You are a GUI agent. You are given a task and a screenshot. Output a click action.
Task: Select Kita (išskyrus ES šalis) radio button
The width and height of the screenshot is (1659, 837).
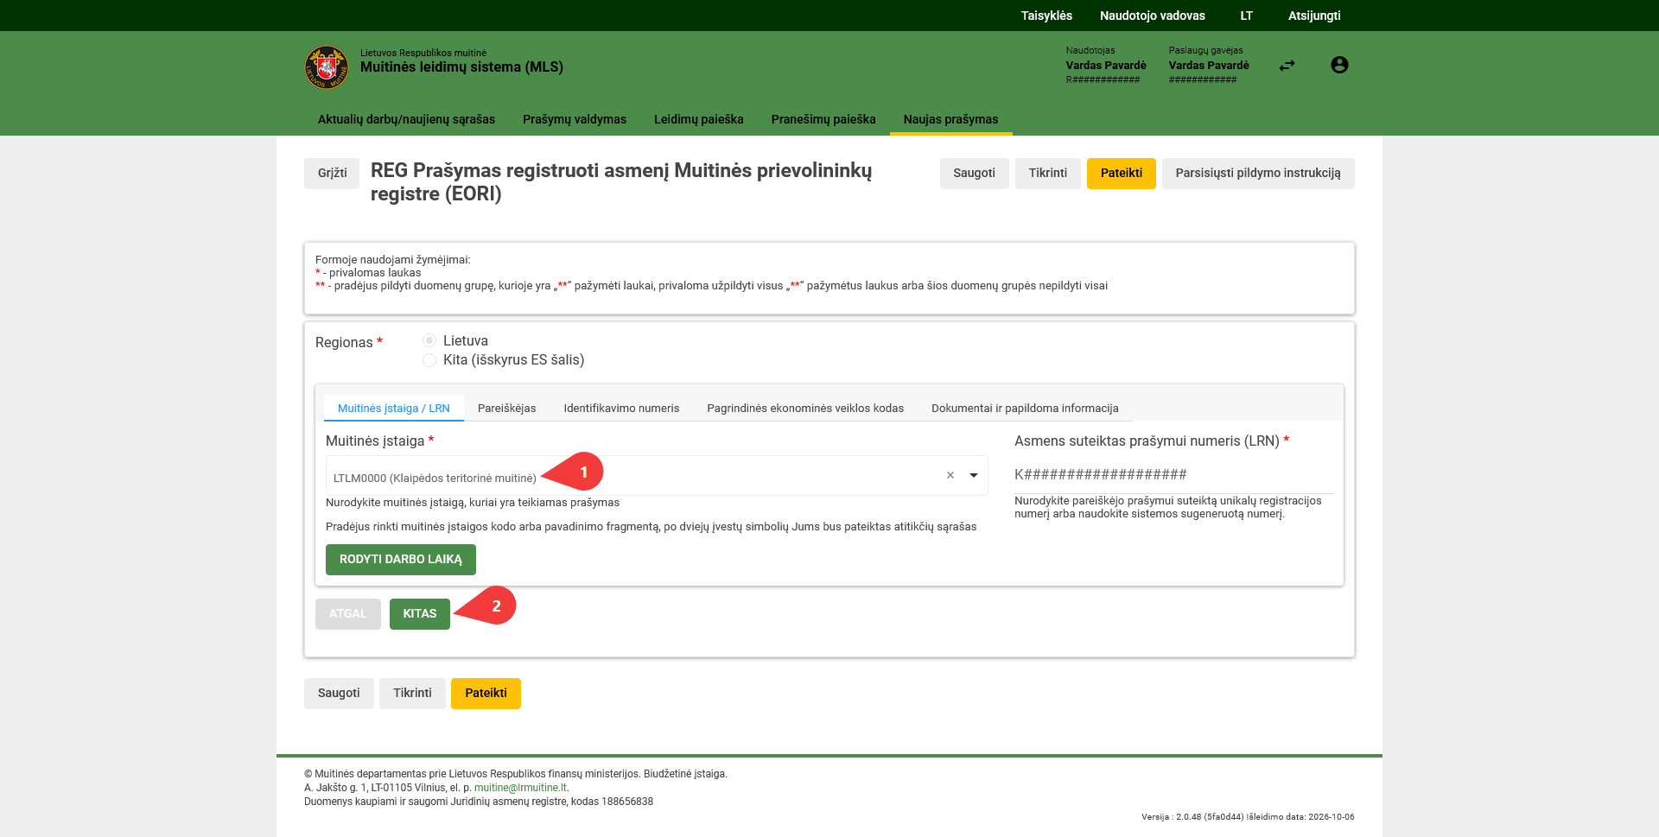tap(429, 359)
